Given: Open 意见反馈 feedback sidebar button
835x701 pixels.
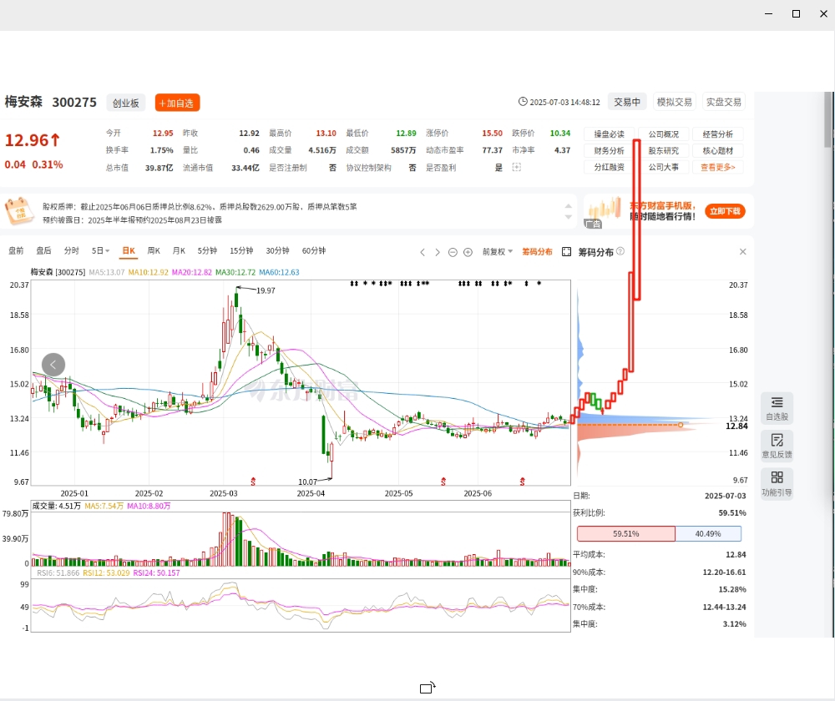Looking at the screenshot, I should 777,446.
